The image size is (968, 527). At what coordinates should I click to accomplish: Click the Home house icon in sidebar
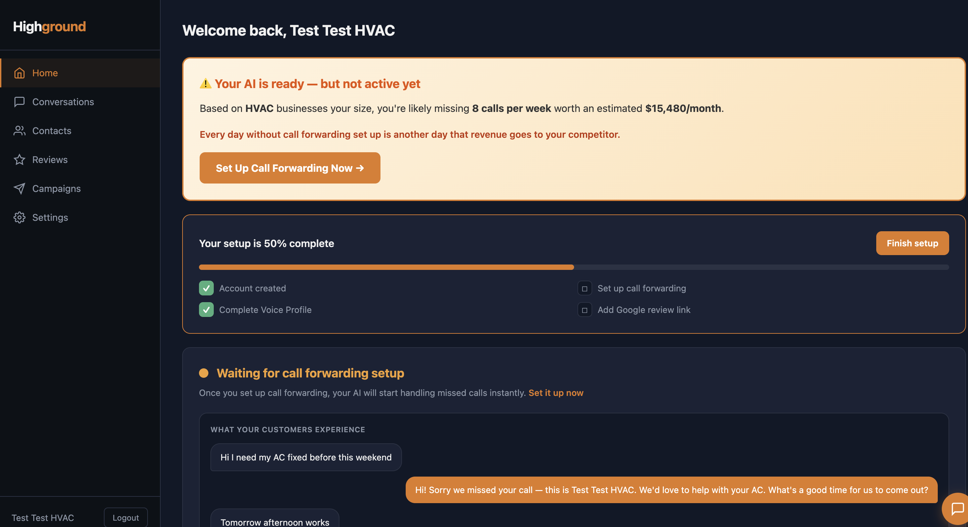tap(19, 73)
